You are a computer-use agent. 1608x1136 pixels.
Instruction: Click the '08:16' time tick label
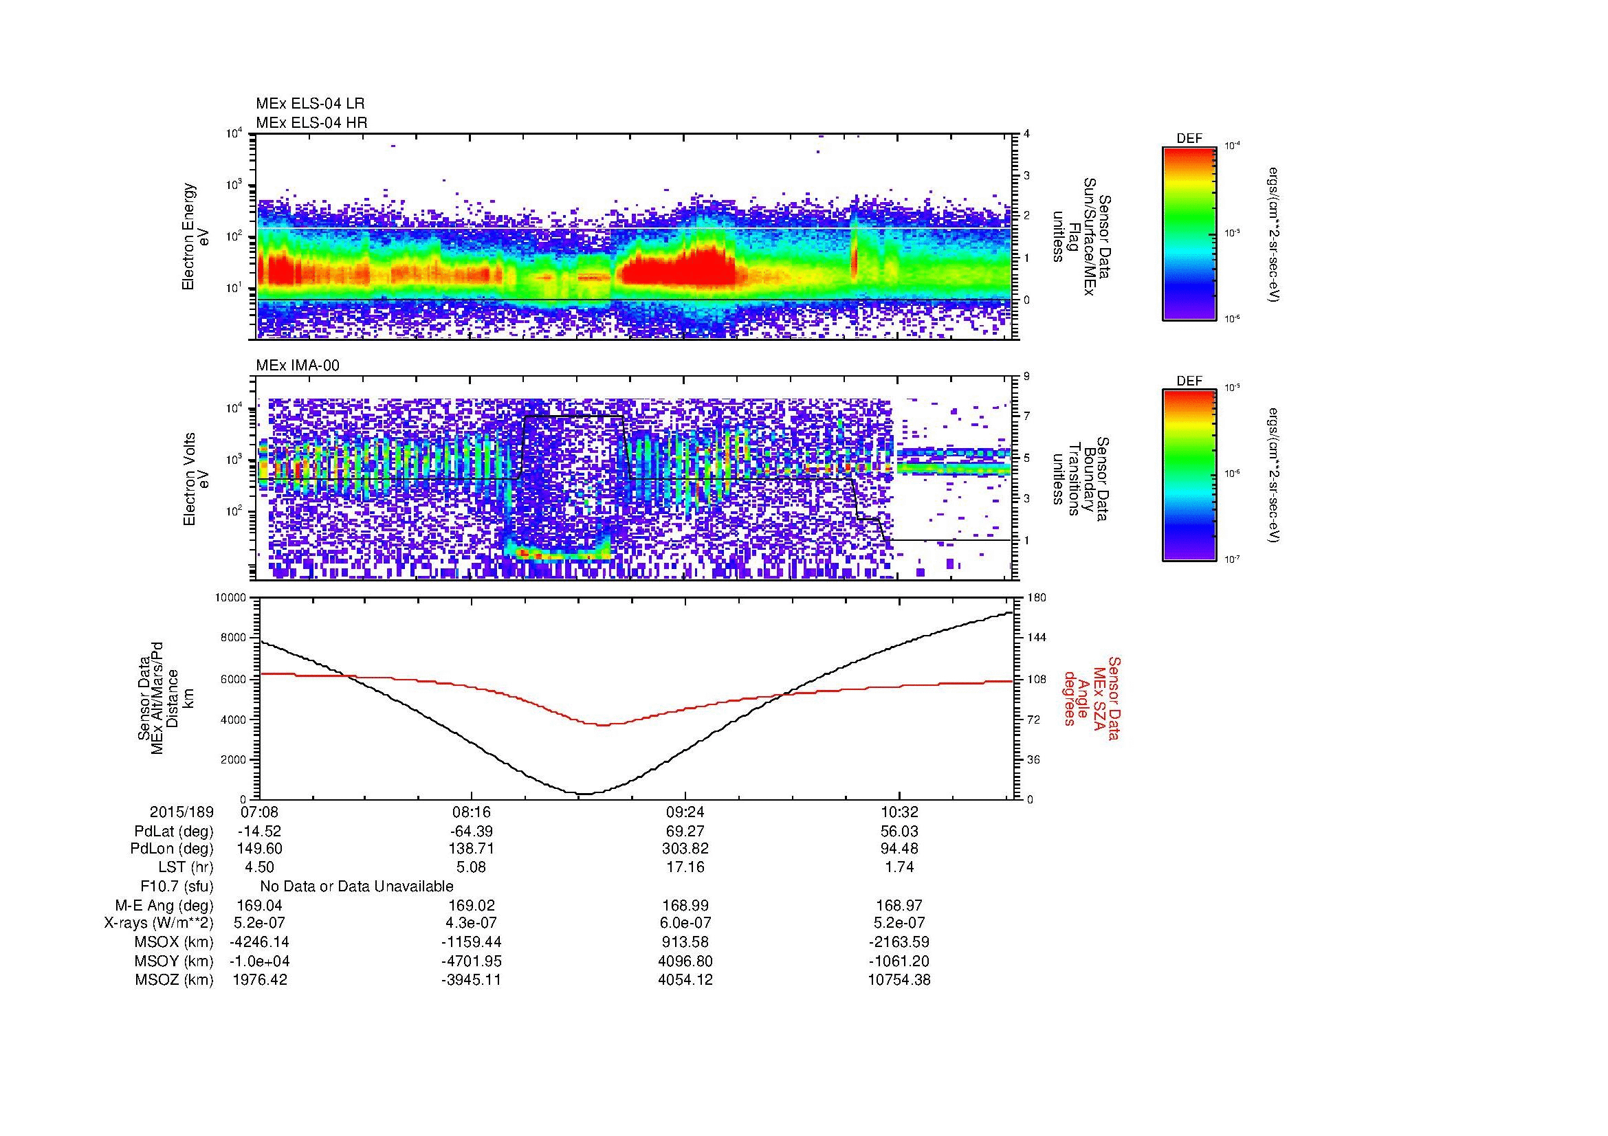click(x=472, y=812)
